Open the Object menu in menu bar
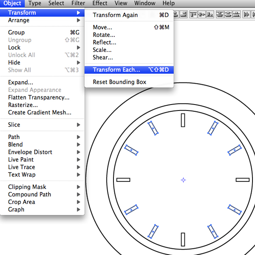 pyautogui.click(x=12, y=3)
